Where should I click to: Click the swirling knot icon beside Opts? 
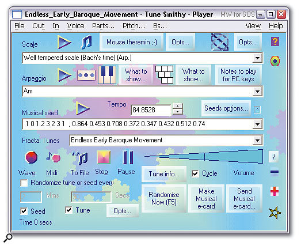(220, 42)
